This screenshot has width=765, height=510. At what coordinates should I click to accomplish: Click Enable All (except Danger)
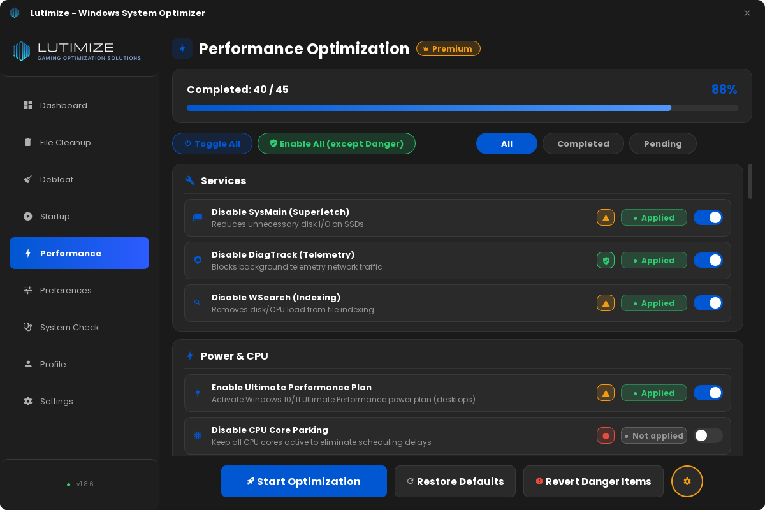pos(337,143)
